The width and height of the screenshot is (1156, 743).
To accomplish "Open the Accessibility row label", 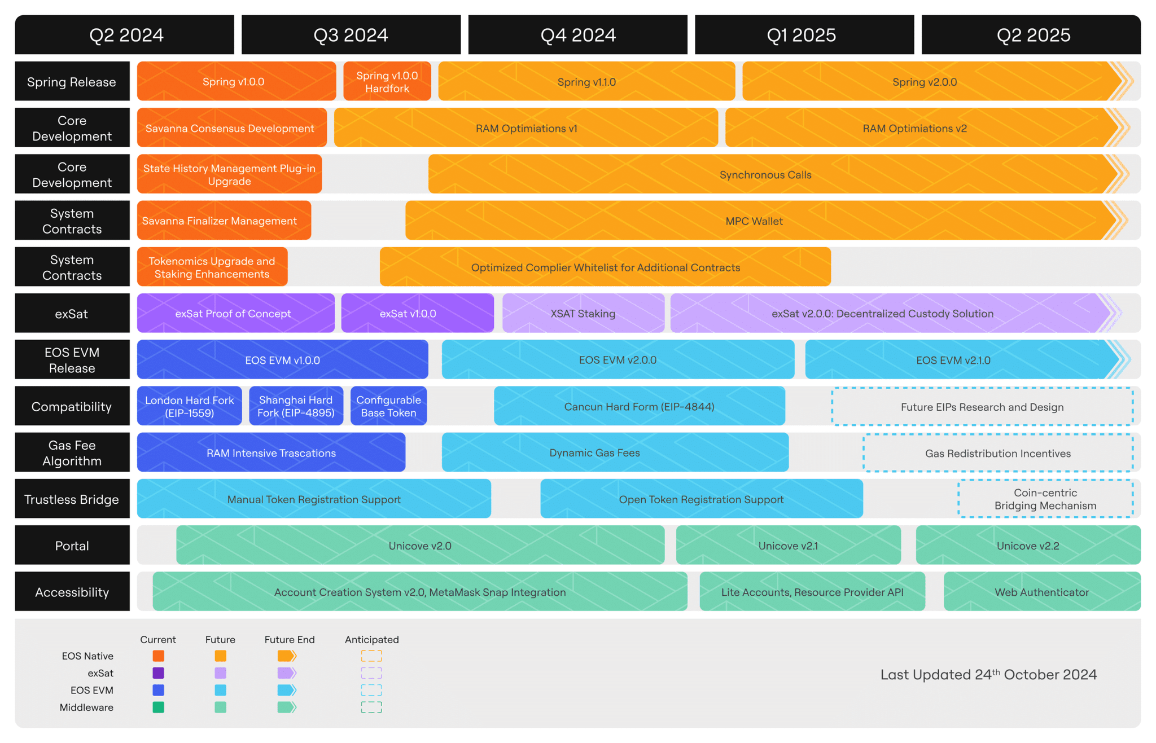I will 72,592.
